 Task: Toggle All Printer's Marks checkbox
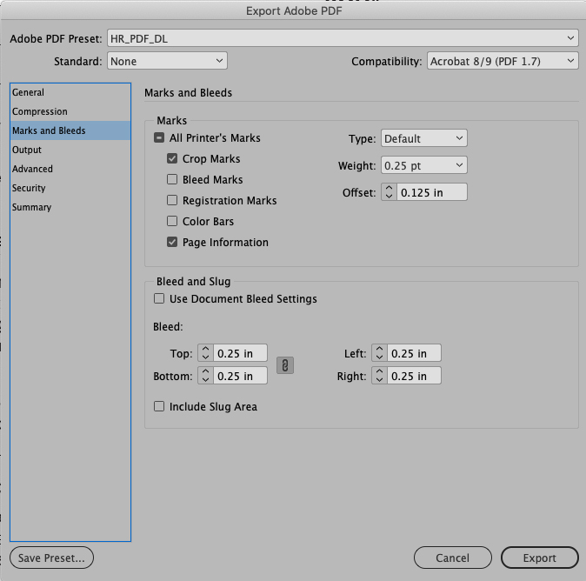click(159, 138)
